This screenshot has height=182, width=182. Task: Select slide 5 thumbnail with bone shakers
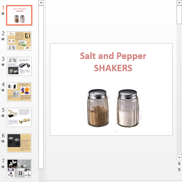point(19,117)
